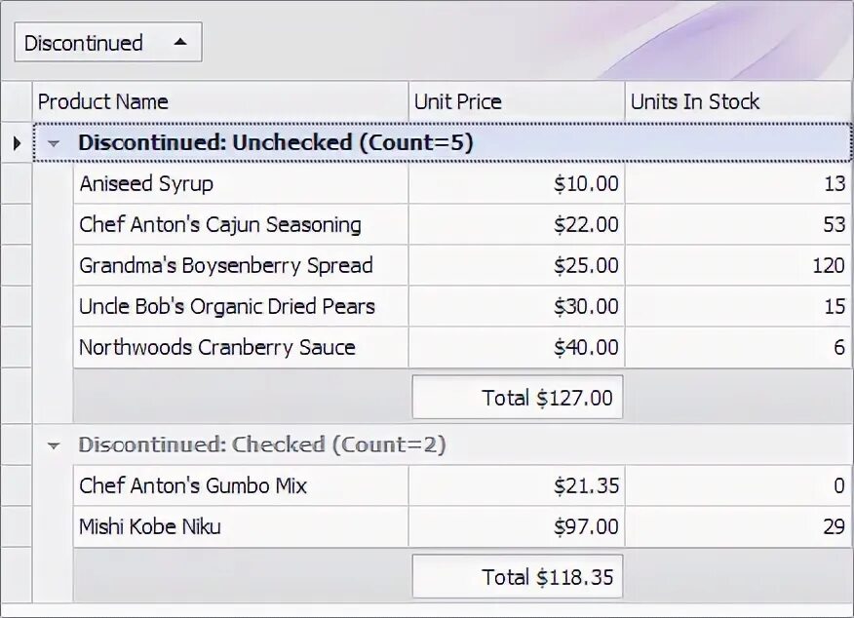
Task: Select Uncle Bob's Organic Dried Pears
Action: pos(227,307)
